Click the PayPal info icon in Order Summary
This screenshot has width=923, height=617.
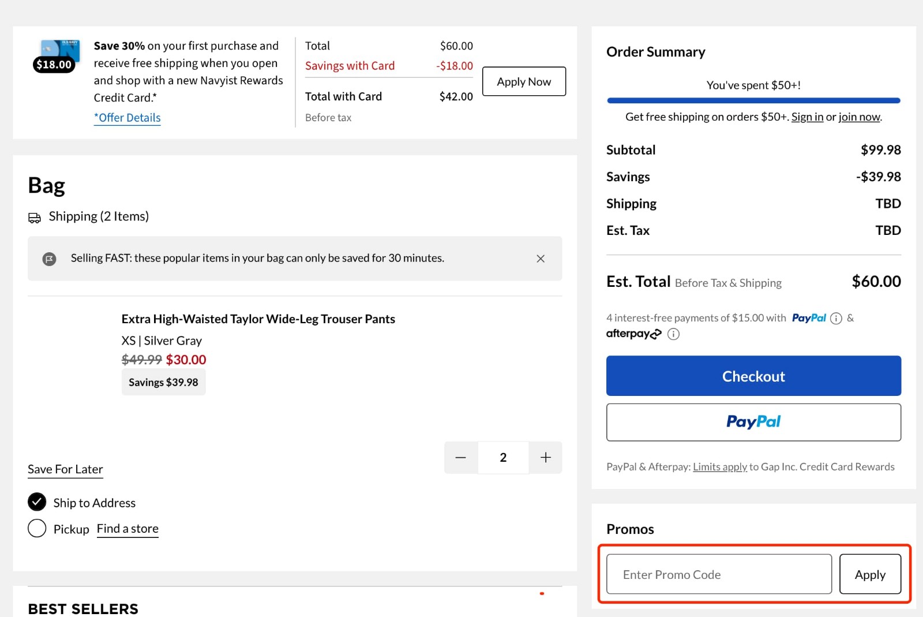pos(836,318)
